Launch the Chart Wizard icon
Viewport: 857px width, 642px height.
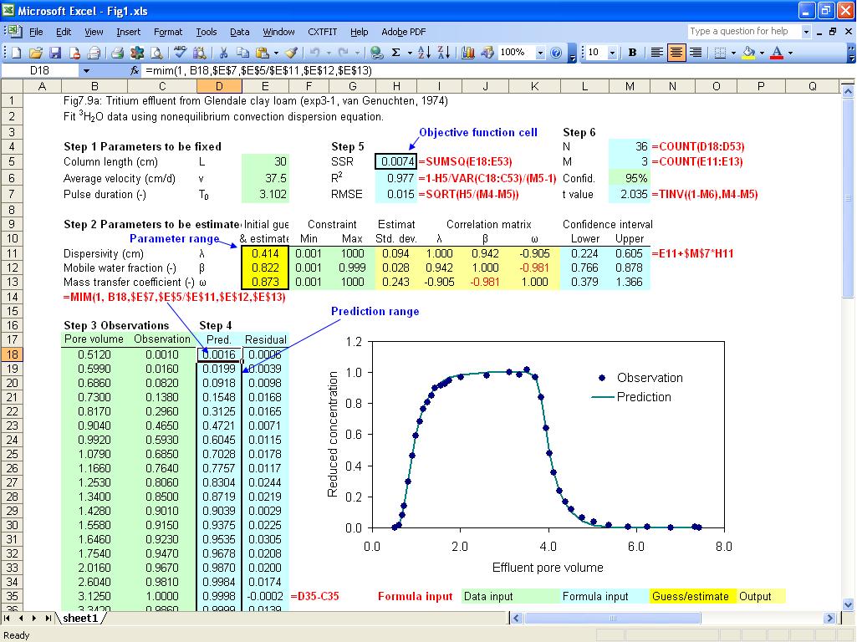pos(467,53)
